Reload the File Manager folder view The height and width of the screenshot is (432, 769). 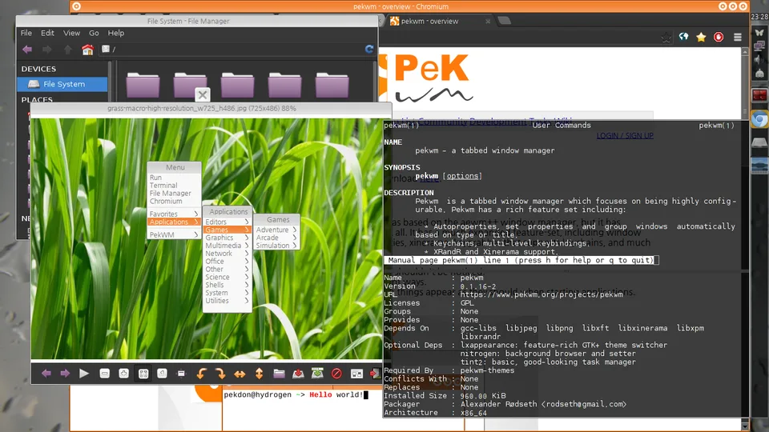369,49
